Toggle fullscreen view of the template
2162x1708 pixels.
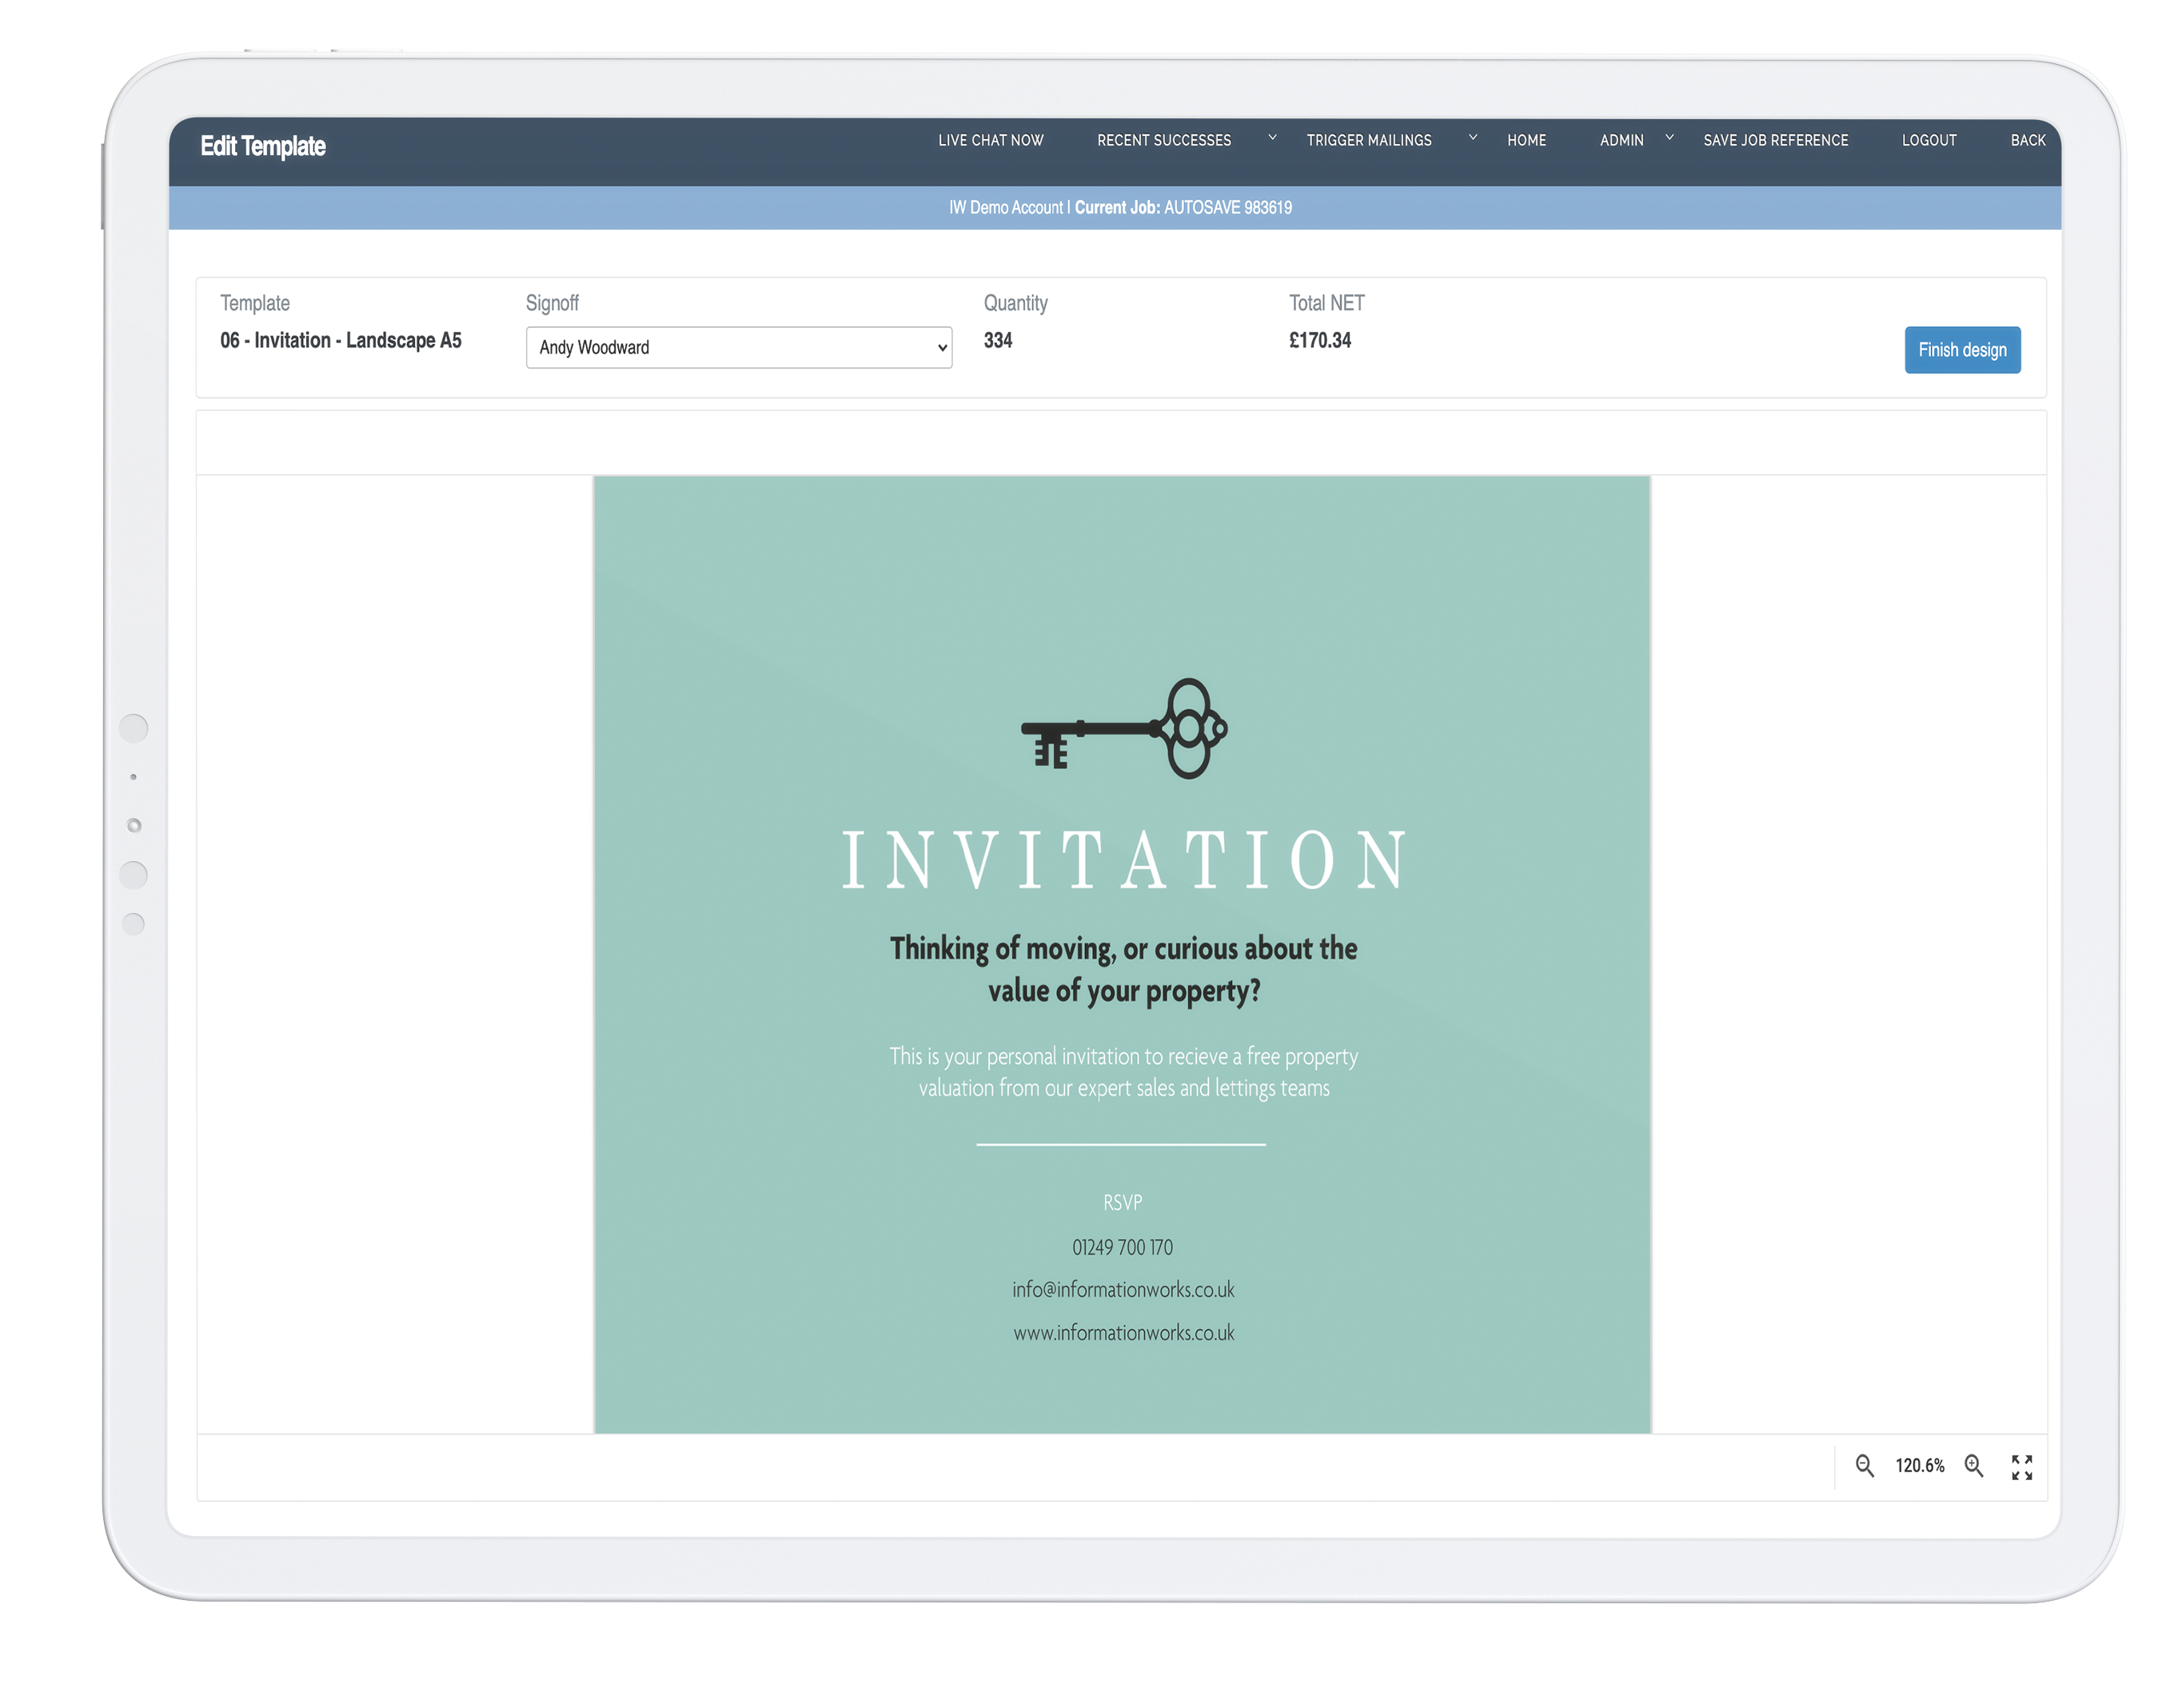[2021, 1467]
